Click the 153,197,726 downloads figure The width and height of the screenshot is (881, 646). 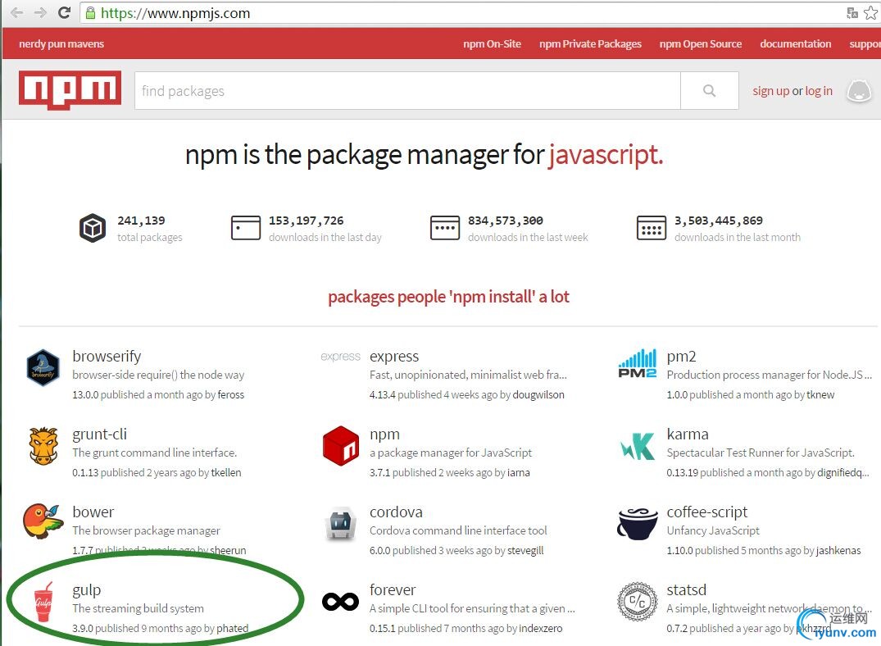307,221
